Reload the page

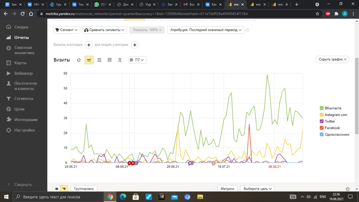click(23, 14)
